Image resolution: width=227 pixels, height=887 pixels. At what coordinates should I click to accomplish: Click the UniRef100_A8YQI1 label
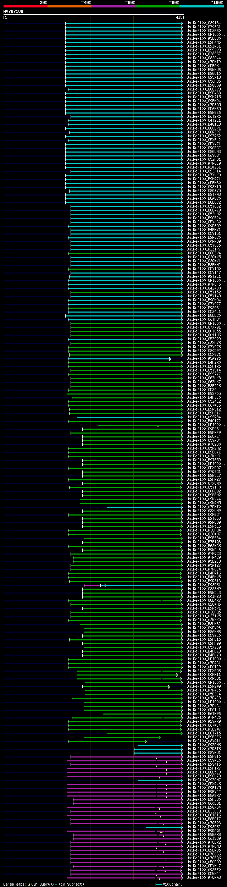[x=204, y=741]
